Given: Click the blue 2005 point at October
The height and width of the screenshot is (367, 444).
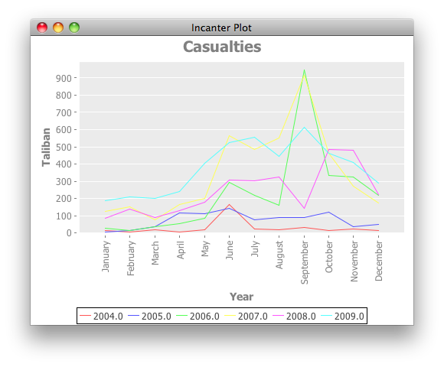Looking at the screenshot, I should click(x=328, y=212).
